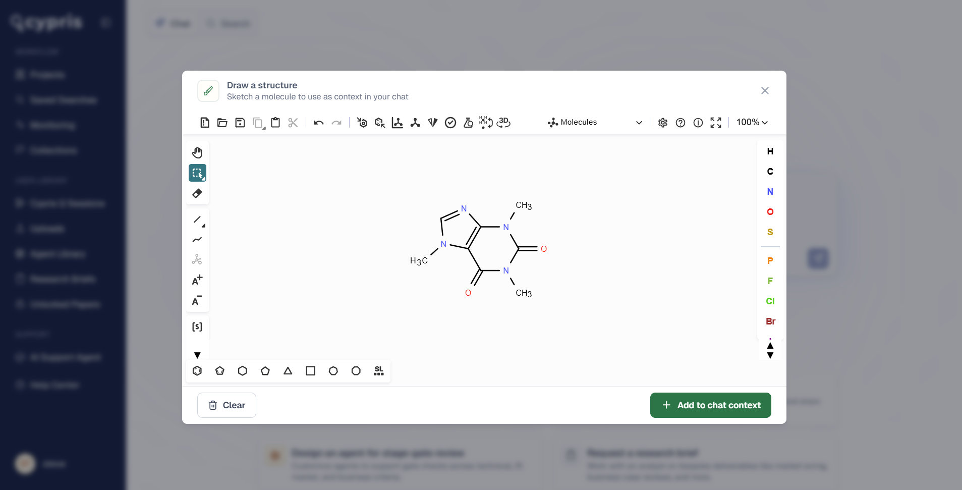Image resolution: width=962 pixels, height=490 pixels.
Task: Pick the Cyclopentadiene ring template
Action: (220, 371)
